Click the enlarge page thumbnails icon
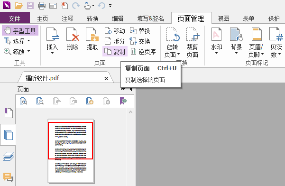 tap(23, 101)
